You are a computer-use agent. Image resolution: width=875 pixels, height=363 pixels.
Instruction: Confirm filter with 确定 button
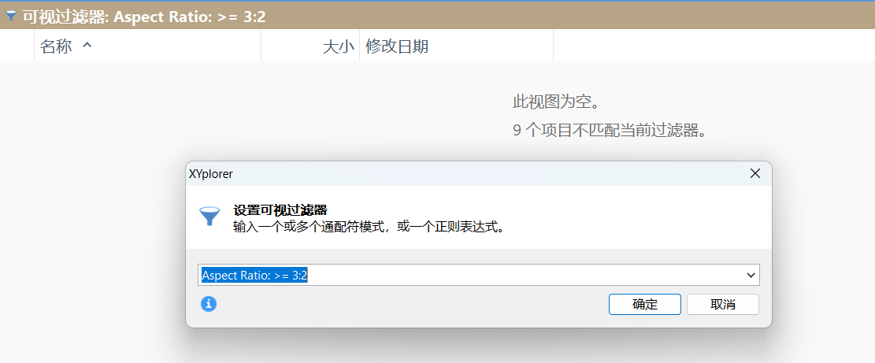(x=644, y=305)
